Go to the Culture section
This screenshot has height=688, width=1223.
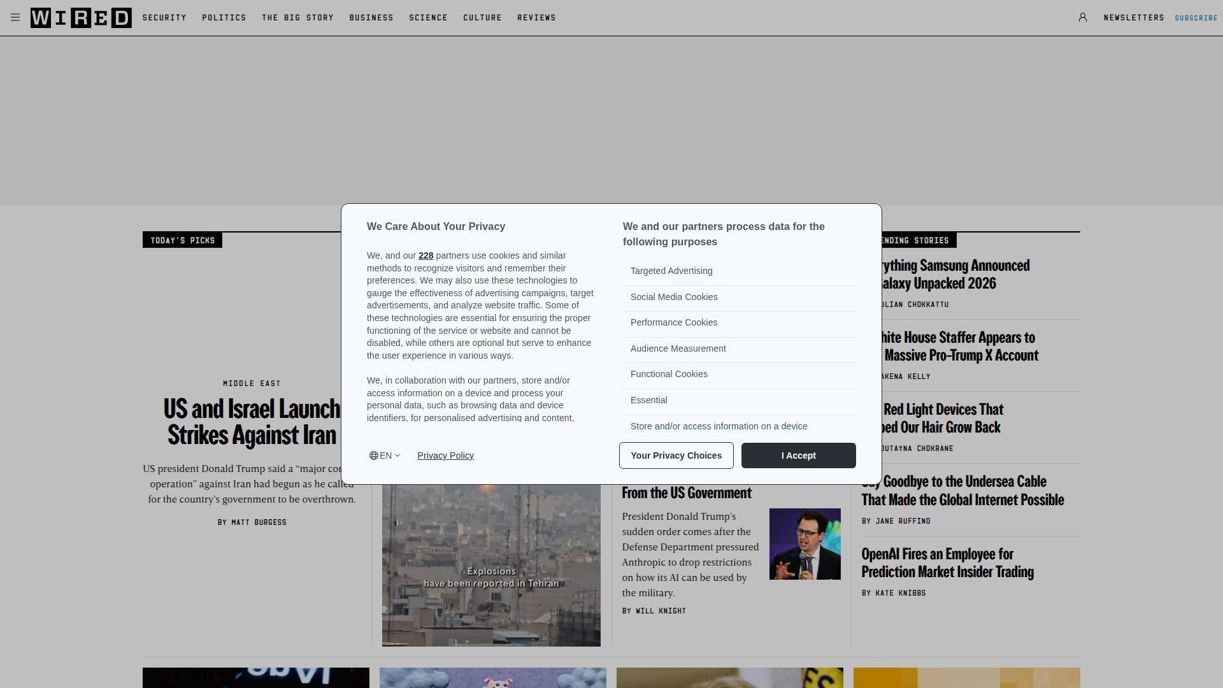[x=482, y=18]
